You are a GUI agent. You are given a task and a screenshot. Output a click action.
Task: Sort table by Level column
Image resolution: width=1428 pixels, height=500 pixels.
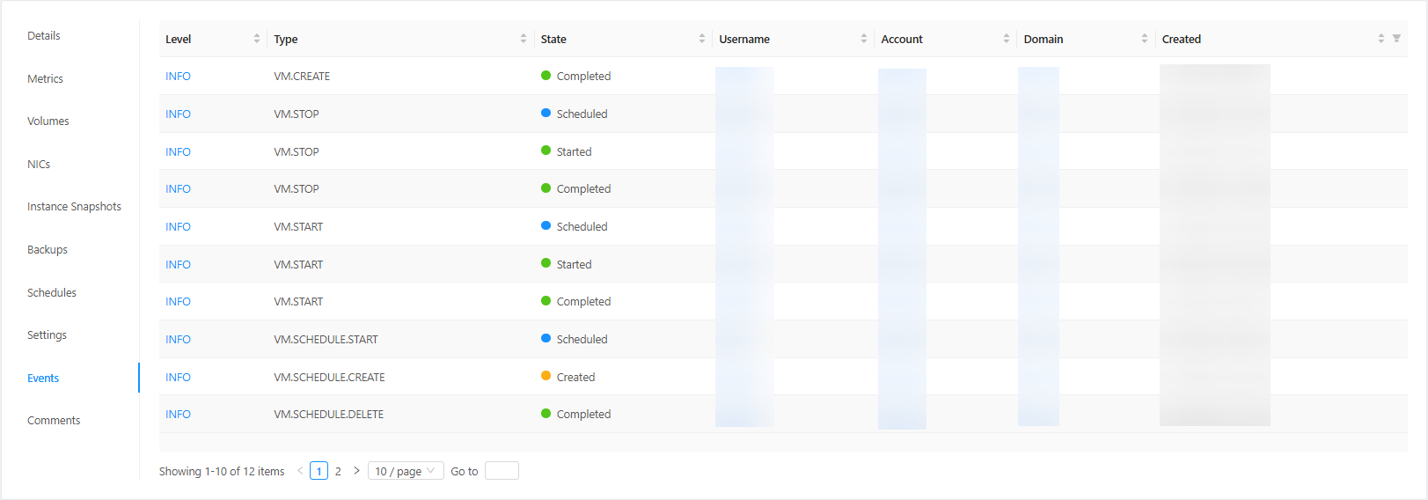[257, 39]
